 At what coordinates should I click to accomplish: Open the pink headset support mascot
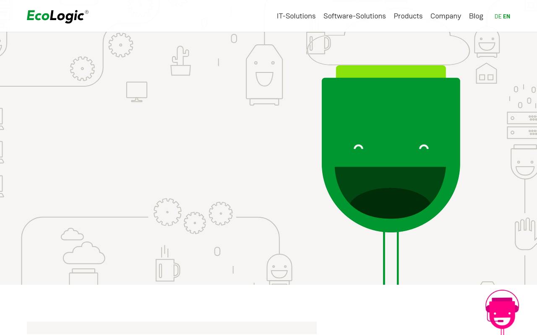(x=502, y=312)
